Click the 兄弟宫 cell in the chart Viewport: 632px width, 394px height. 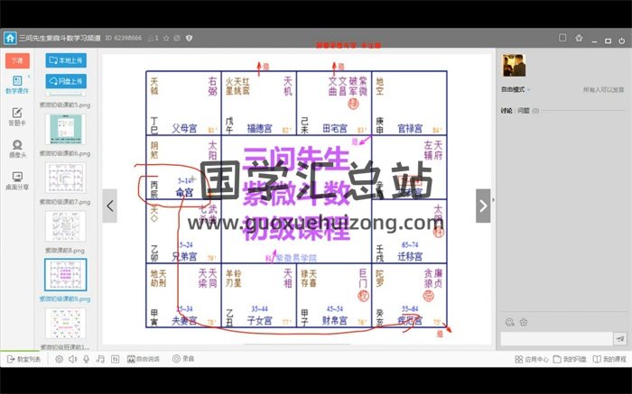pyautogui.click(x=183, y=232)
